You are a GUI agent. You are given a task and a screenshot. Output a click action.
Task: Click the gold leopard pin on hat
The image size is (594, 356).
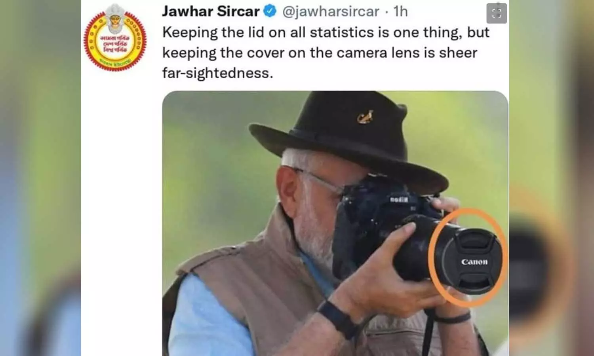point(366,117)
